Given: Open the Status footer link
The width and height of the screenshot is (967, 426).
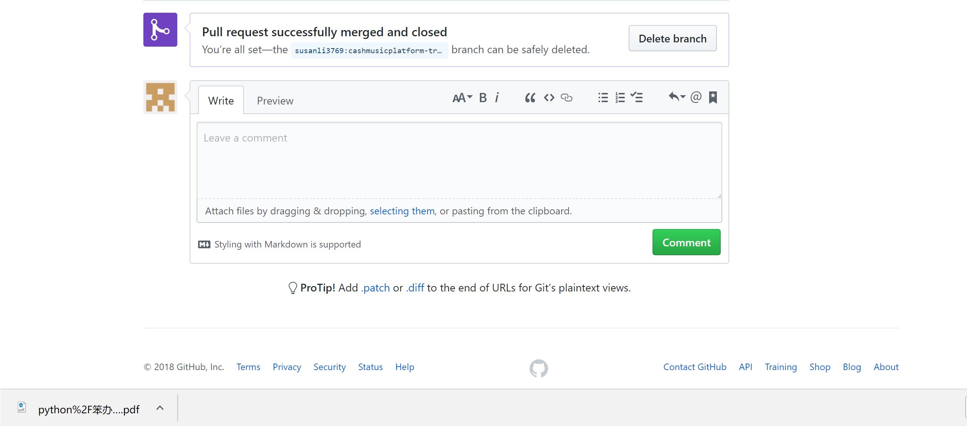Looking at the screenshot, I should click(370, 367).
